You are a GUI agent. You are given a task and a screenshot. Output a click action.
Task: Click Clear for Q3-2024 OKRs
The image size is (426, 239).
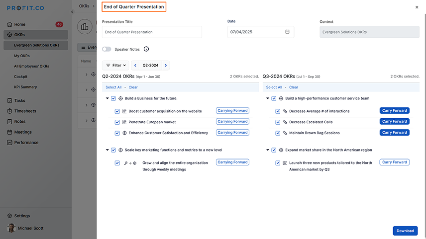point(294,87)
